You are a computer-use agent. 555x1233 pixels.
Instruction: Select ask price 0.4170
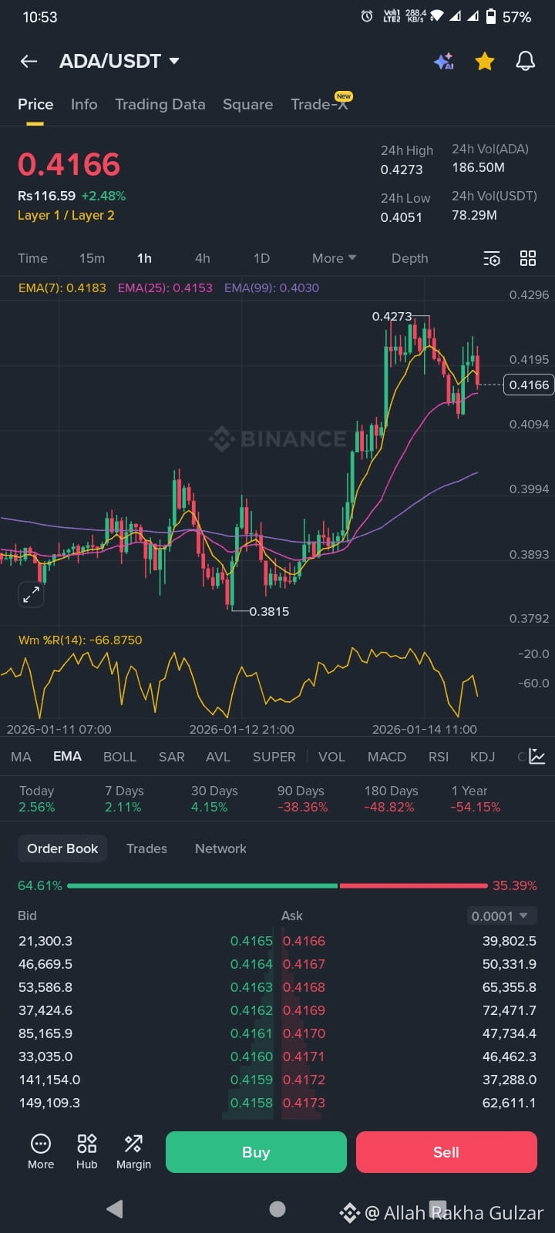point(304,1033)
